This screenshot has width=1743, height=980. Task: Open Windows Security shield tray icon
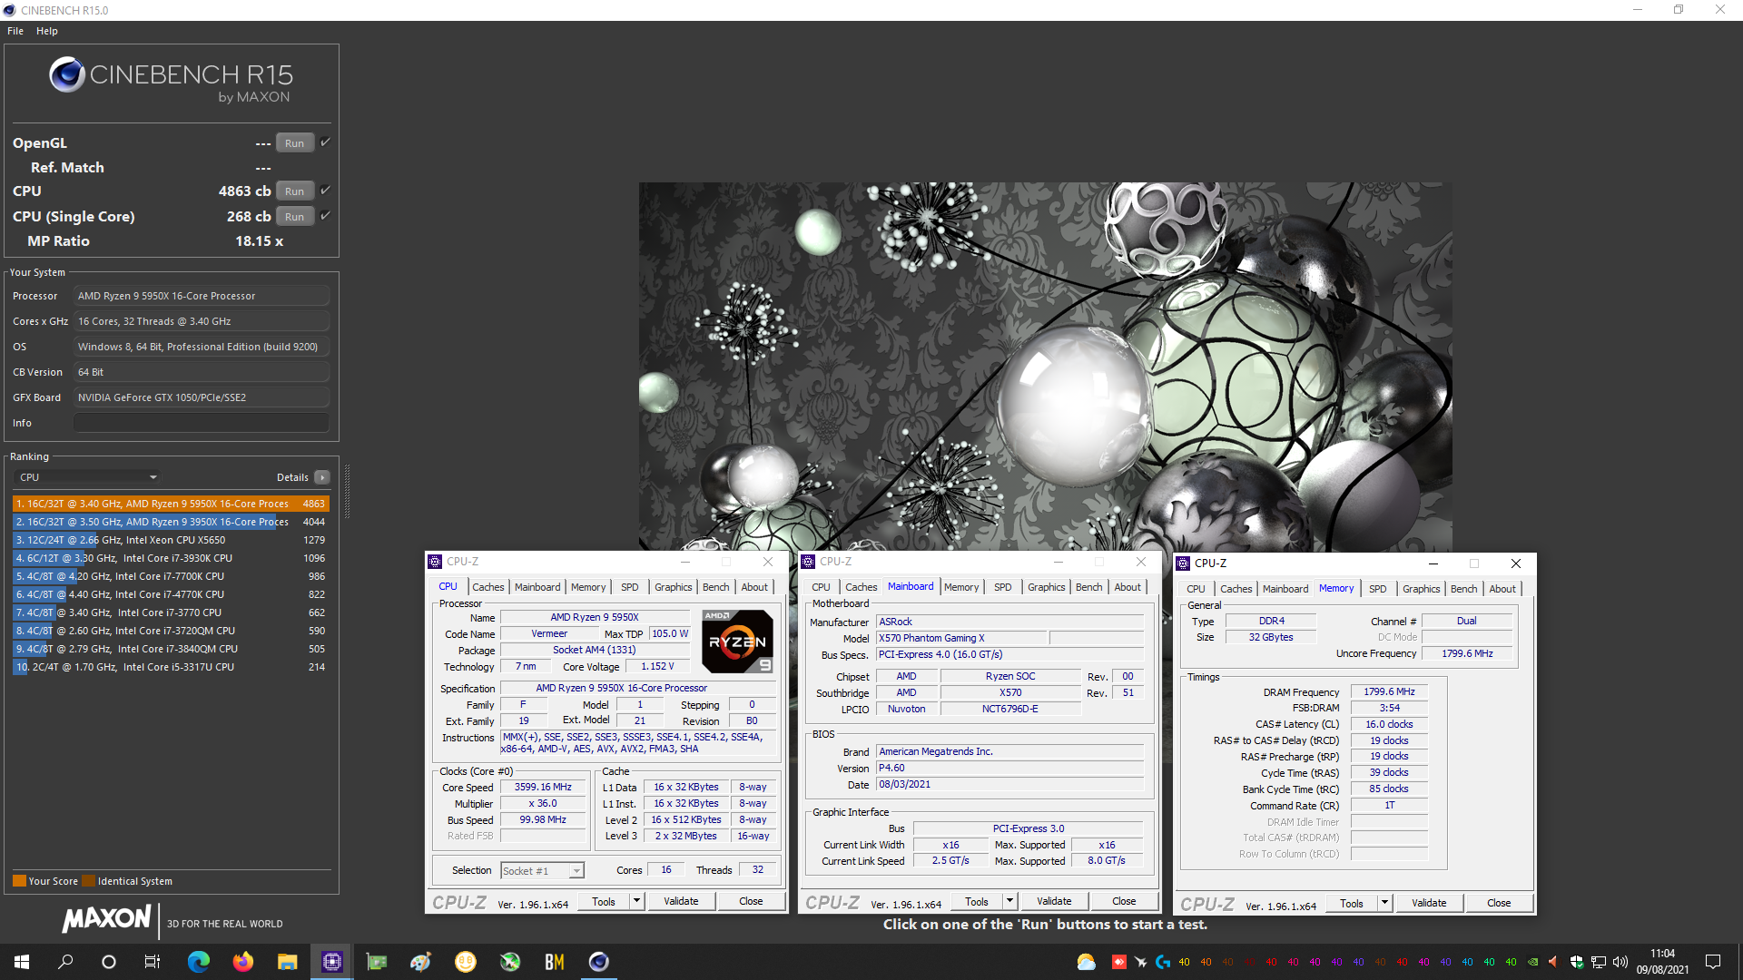click(1577, 962)
